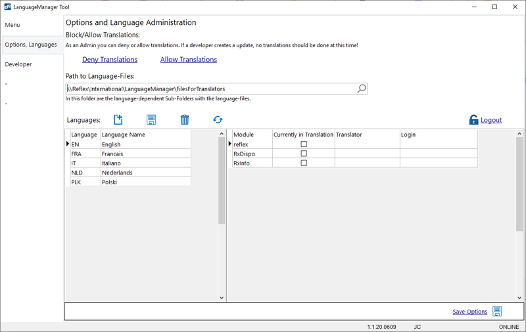Click the Login column header
This screenshot has width=526, height=332.
439,135
